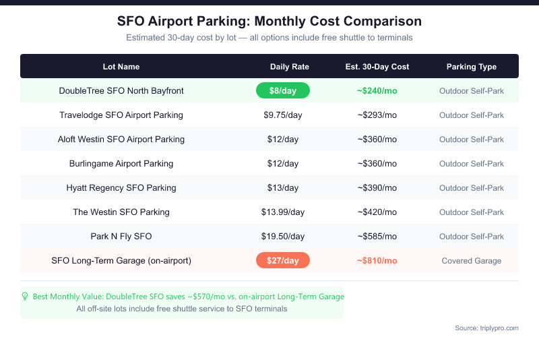
Task: Click the Park N Fly SFO entry
Action: tap(121, 236)
